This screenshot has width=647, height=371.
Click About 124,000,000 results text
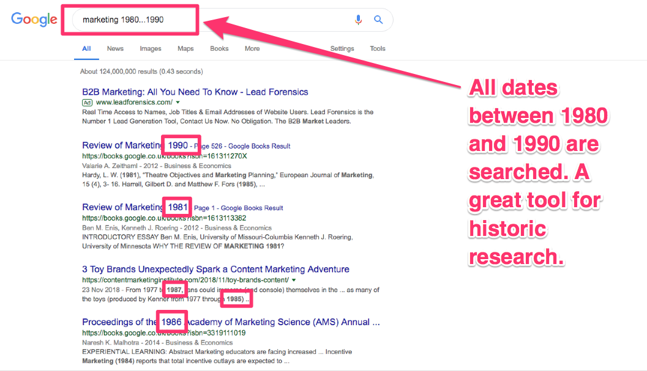(141, 72)
